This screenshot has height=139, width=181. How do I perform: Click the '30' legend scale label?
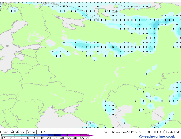pyautogui.click(x=62, y=138)
